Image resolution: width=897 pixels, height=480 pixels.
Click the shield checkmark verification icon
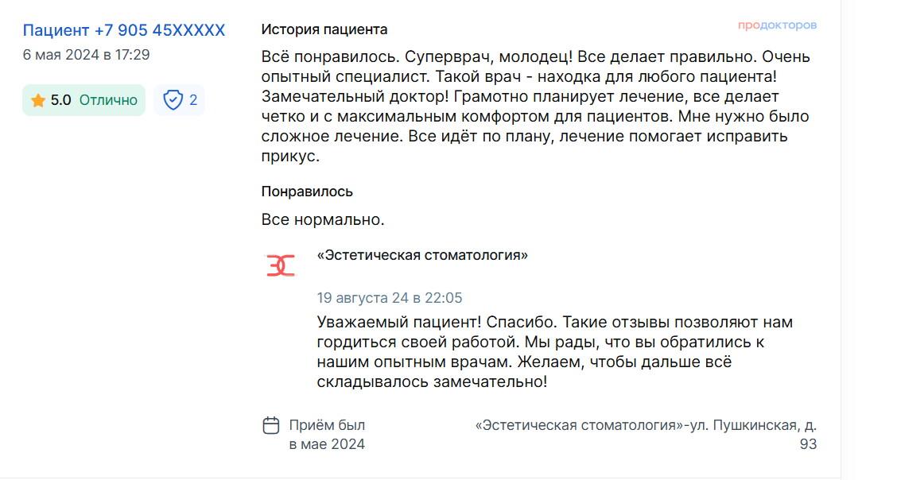click(x=173, y=100)
